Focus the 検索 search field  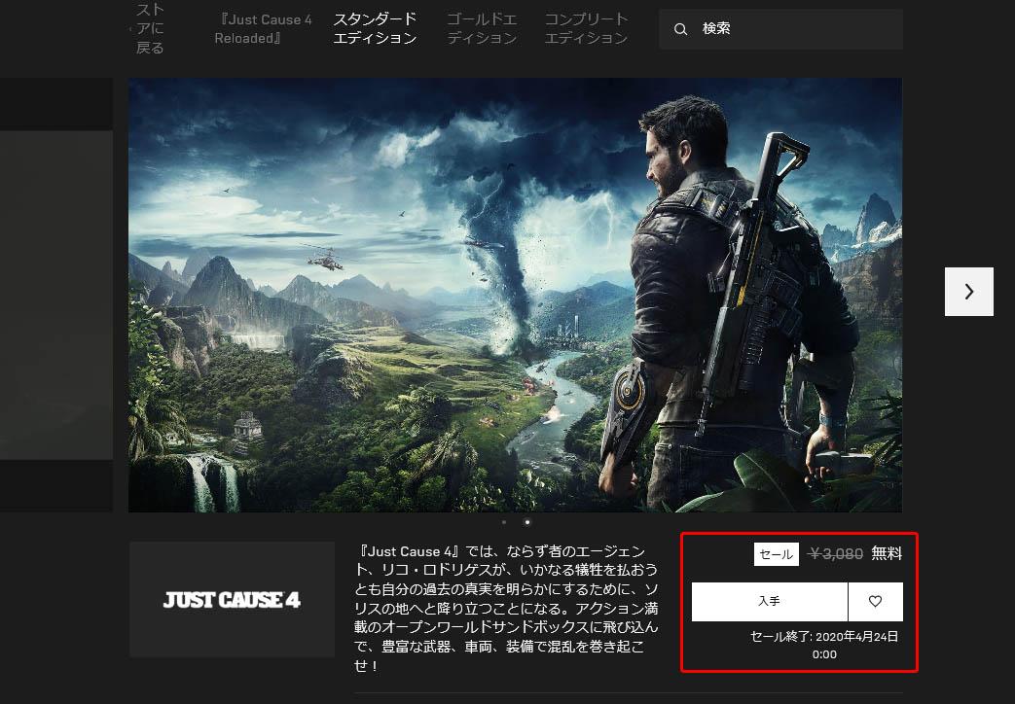[x=780, y=29]
